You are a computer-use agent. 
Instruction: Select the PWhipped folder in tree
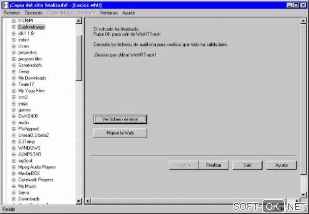pos(28,129)
